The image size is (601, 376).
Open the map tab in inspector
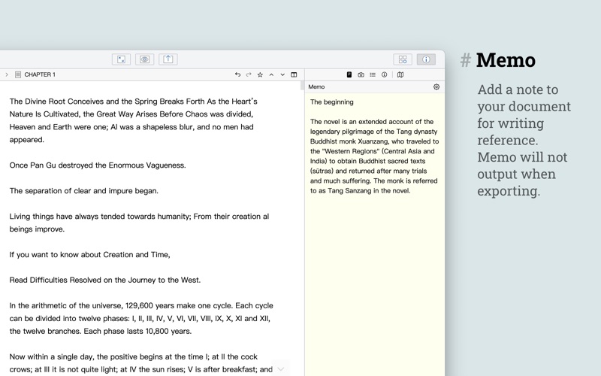pyautogui.click(x=400, y=75)
